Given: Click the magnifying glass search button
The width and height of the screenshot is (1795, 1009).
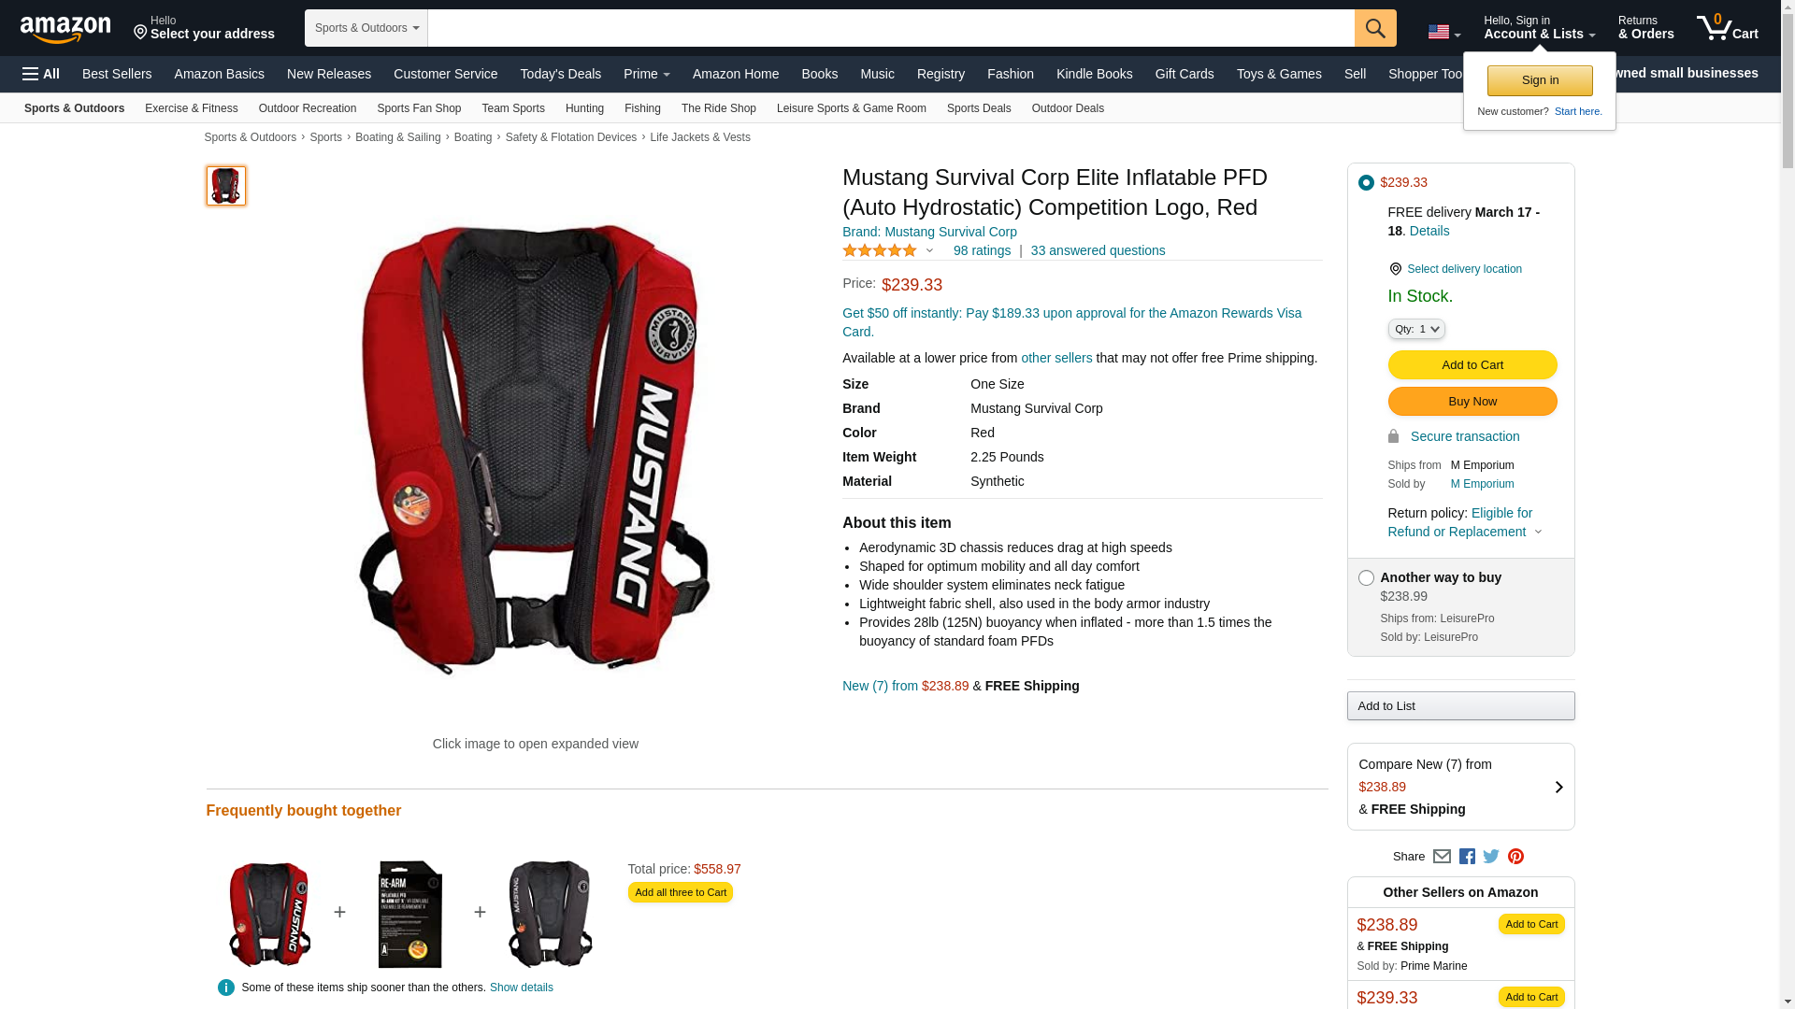Looking at the screenshot, I should pos(1374,28).
